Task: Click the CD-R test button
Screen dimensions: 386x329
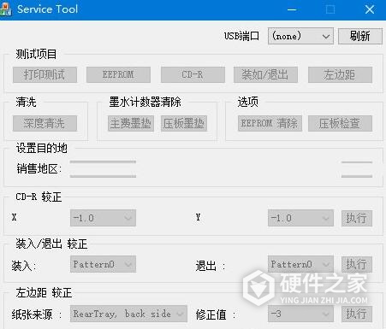Action: pos(193,74)
